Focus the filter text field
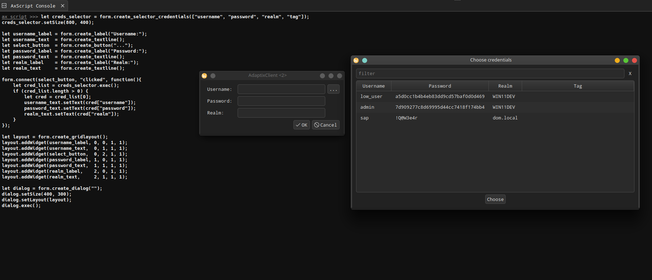652x280 pixels. 490,74
